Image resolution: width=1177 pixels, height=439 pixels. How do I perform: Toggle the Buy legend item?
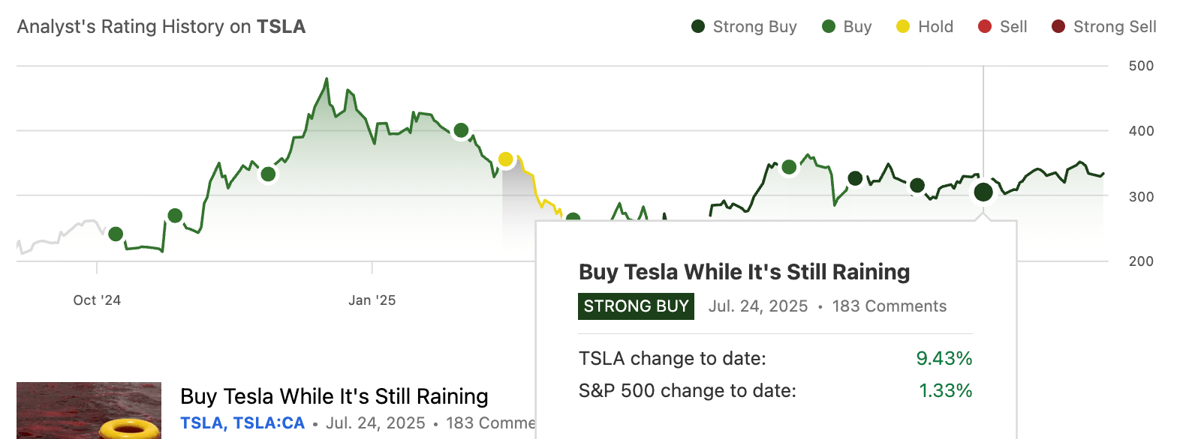(x=847, y=27)
